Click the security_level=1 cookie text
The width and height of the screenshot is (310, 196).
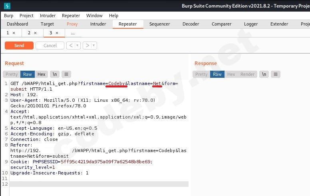(33, 167)
